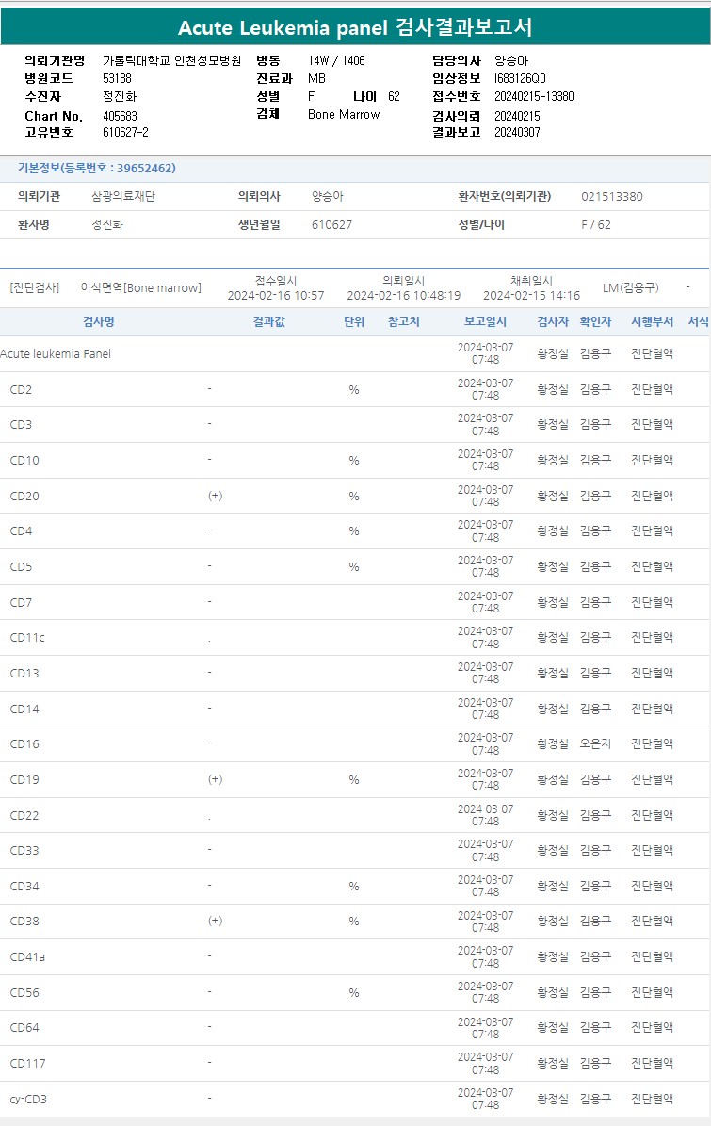This screenshot has height=1126, width=711.
Task: Select the 삼광의료재단 institution value
Action: [x=123, y=197]
